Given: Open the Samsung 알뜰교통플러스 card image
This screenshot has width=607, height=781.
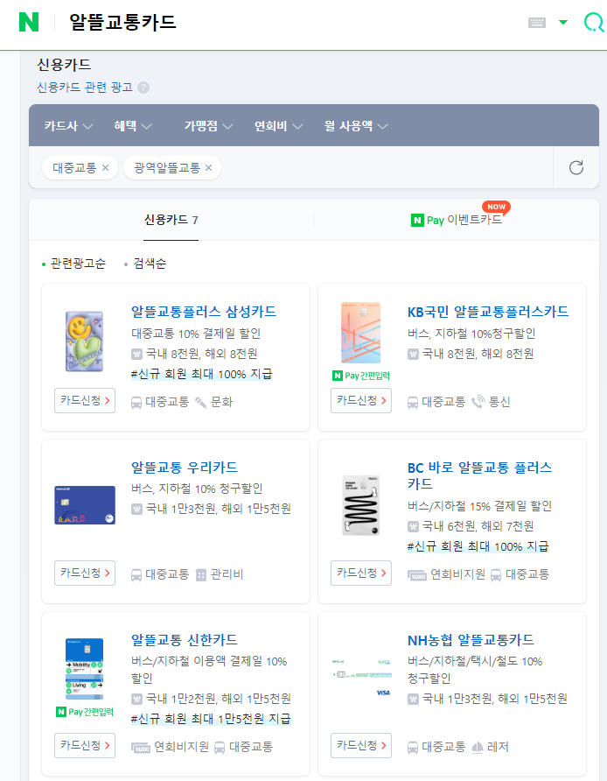Looking at the screenshot, I should [x=85, y=341].
